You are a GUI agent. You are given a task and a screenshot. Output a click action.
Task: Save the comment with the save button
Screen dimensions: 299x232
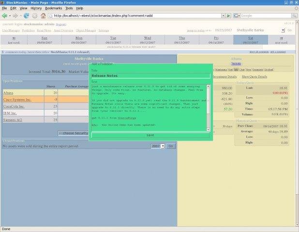(x=150, y=135)
